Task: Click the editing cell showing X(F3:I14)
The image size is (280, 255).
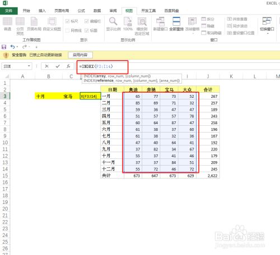Action: 90,96
